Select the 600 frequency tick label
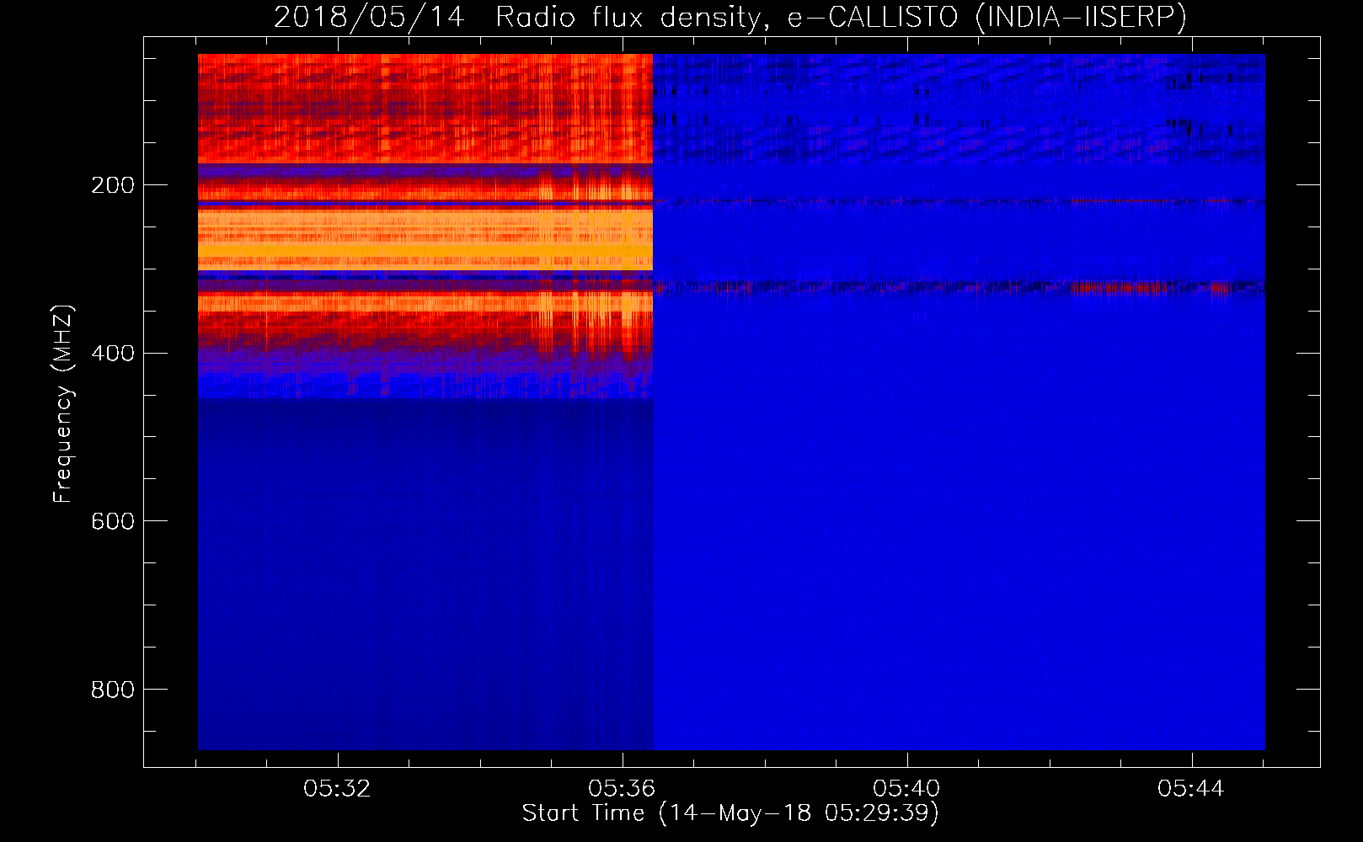Viewport: 1363px width, 842px height. tap(113, 521)
